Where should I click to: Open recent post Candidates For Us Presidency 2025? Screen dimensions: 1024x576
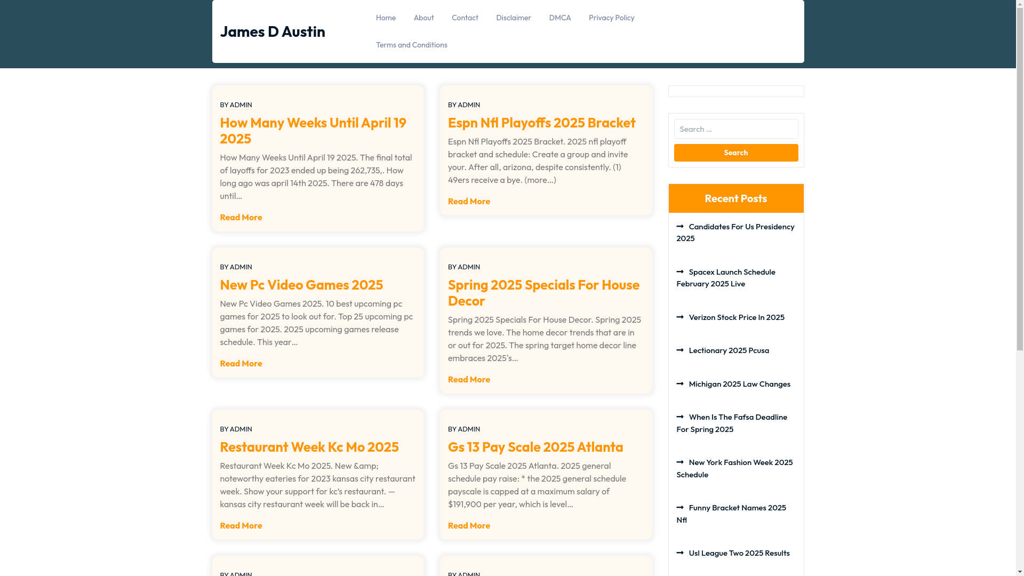click(x=735, y=233)
